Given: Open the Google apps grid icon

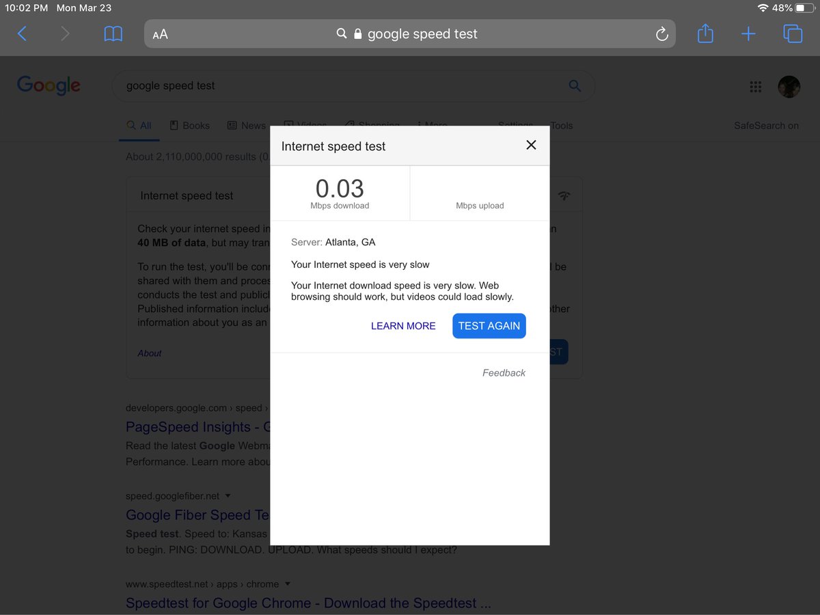Looking at the screenshot, I should click(x=755, y=86).
